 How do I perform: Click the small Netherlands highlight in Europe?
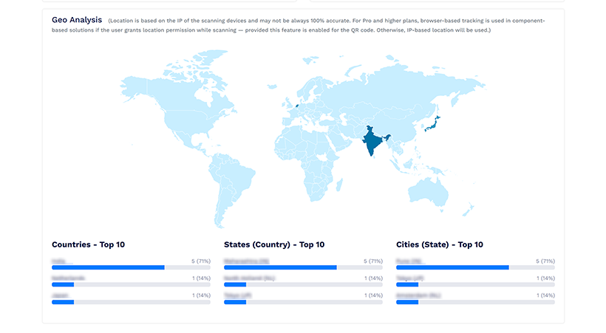click(x=297, y=105)
